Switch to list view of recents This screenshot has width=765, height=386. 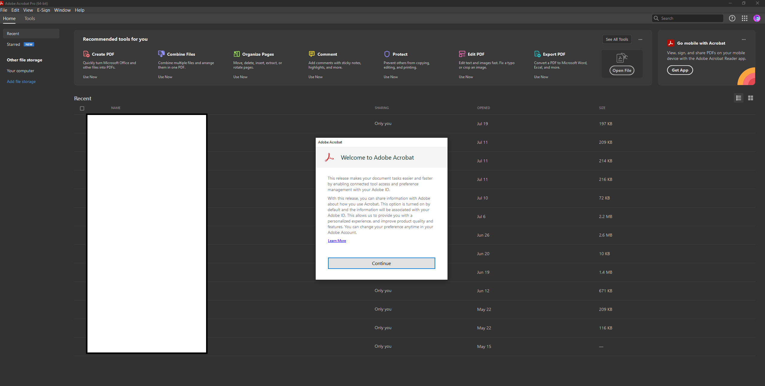click(x=739, y=98)
